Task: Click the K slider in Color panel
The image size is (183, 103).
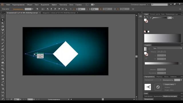Action: (160, 18)
